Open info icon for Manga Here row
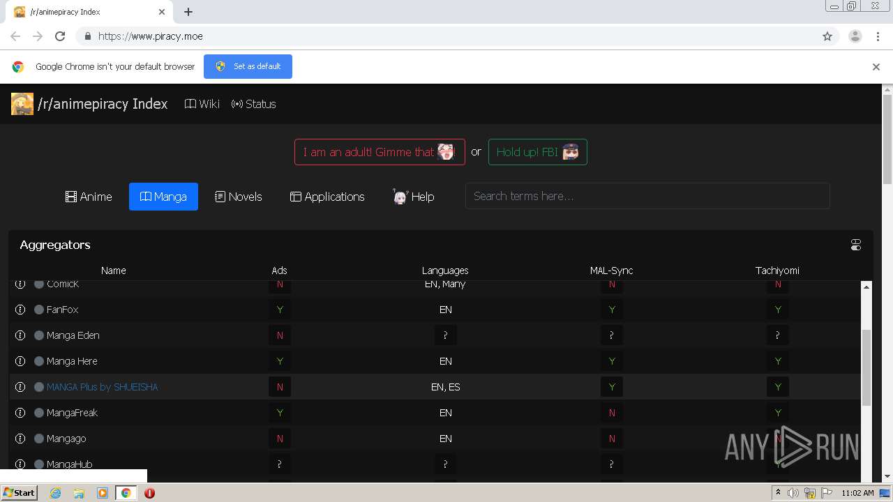The image size is (893, 502). pyautogui.click(x=20, y=361)
